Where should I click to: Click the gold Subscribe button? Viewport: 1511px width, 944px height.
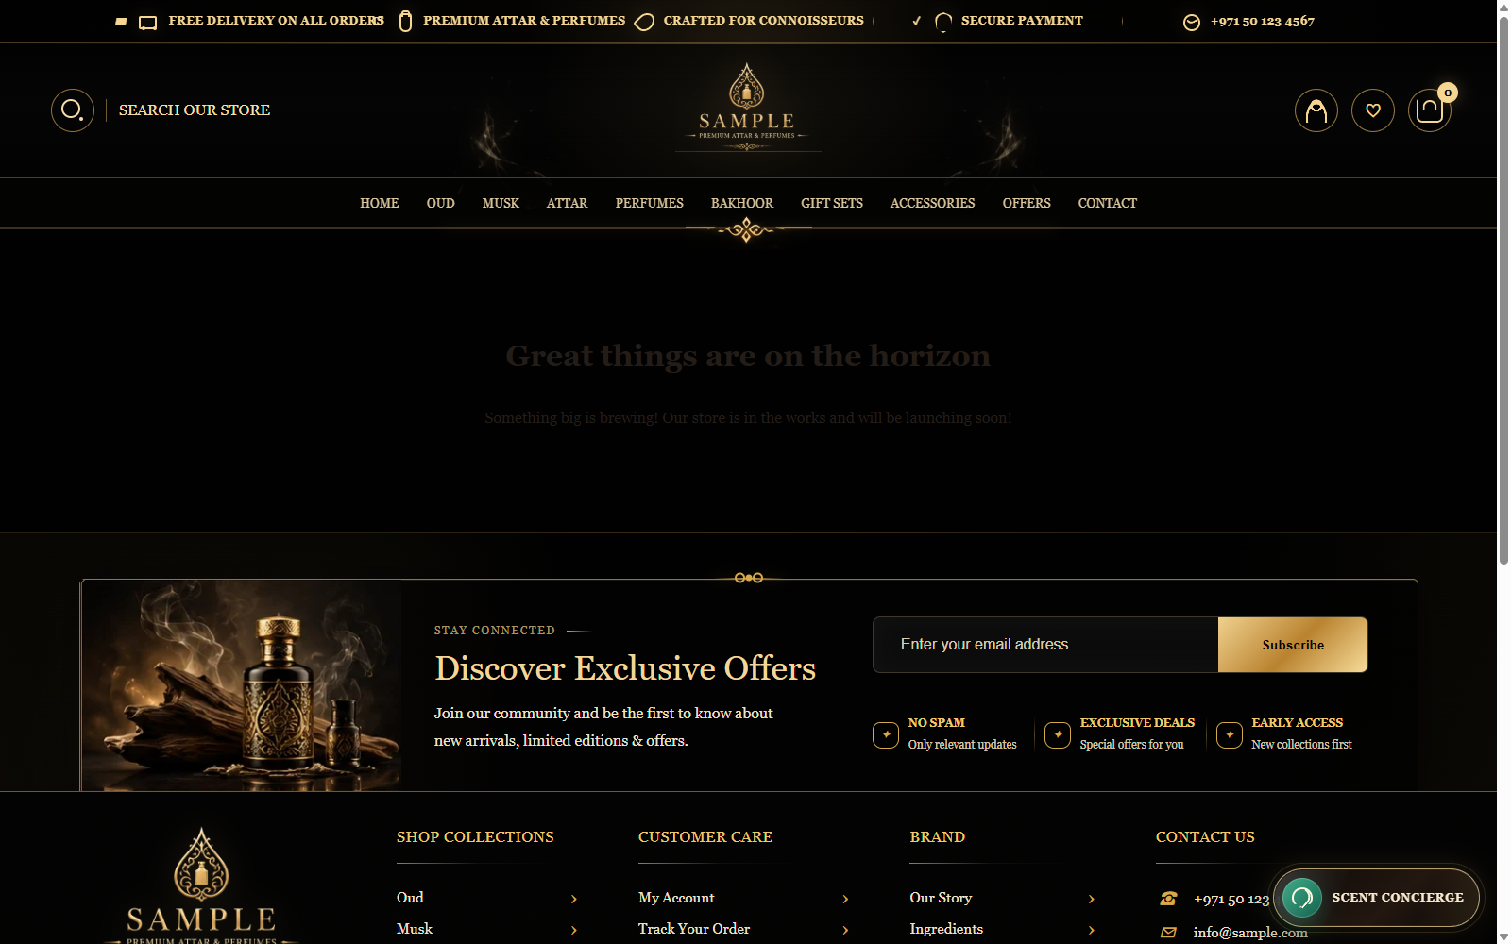pos(1293,645)
